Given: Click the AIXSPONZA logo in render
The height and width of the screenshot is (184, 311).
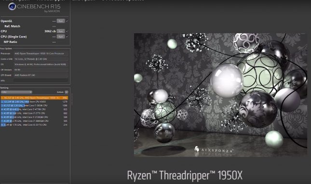Looking at the screenshot, I should (x=214, y=149).
